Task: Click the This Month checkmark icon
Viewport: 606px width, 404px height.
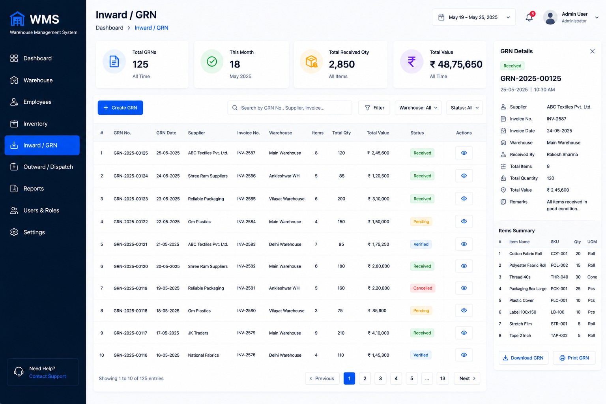Action: (x=212, y=62)
